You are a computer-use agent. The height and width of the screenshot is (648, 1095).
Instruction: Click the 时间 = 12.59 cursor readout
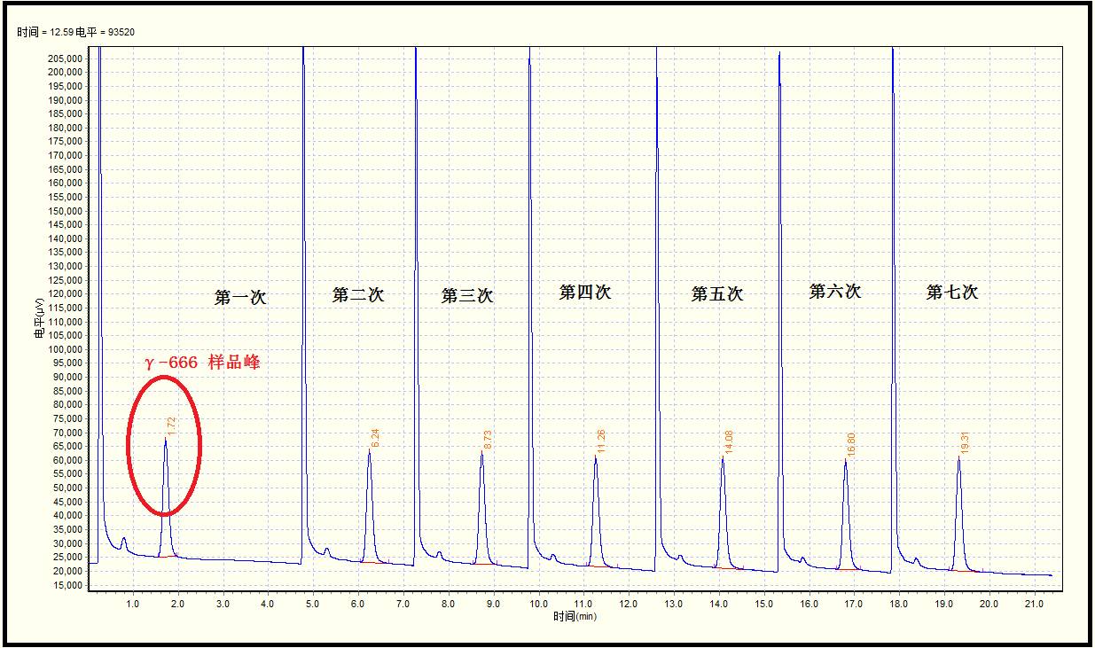tap(75, 32)
